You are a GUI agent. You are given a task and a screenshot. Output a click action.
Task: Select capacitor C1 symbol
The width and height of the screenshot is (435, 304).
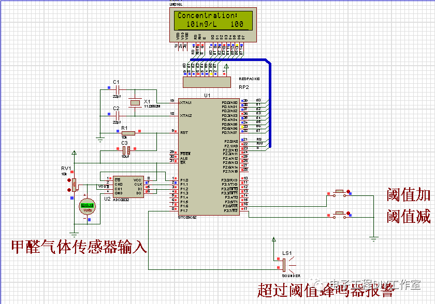point(118,89)
